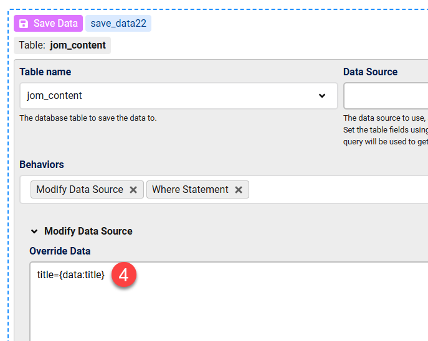The height and width of the screenshot is (341, 428).
Task: Collapse Modify Data Source section chevron
Action: point(34,231)
